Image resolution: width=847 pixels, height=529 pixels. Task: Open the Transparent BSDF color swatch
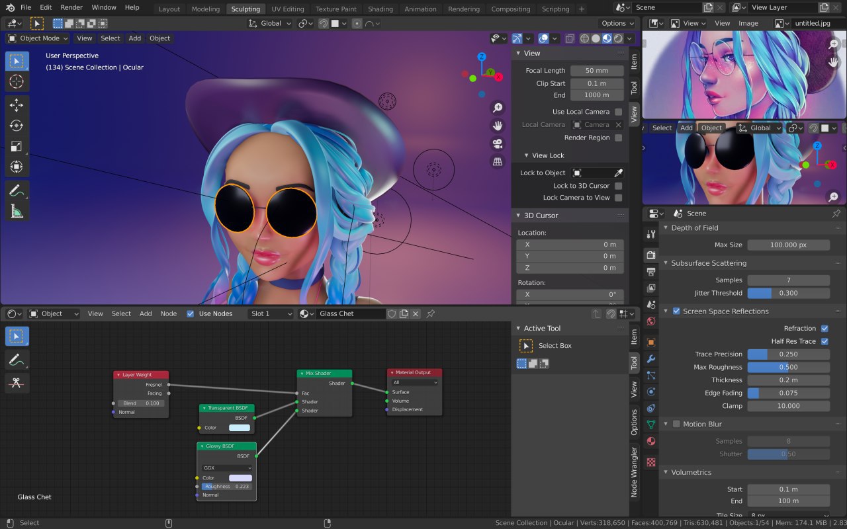[x=240, y=428]
